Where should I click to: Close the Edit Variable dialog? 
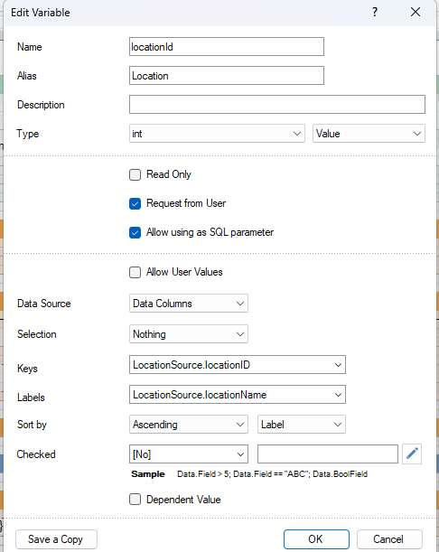(x=416, y=13)
